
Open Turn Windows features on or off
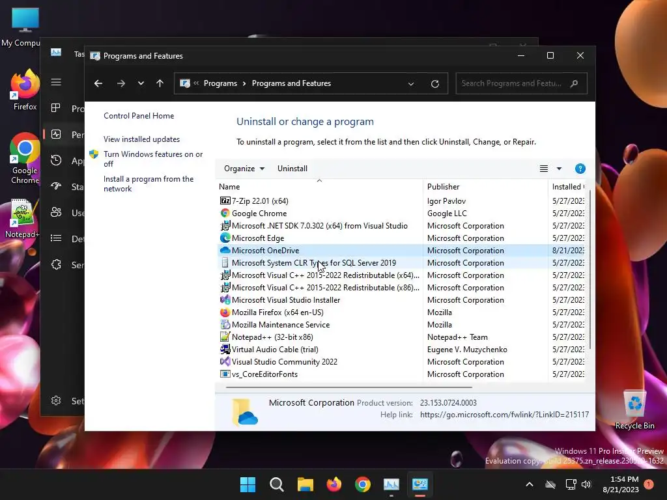pyautogui.click(x=153, y=159)
